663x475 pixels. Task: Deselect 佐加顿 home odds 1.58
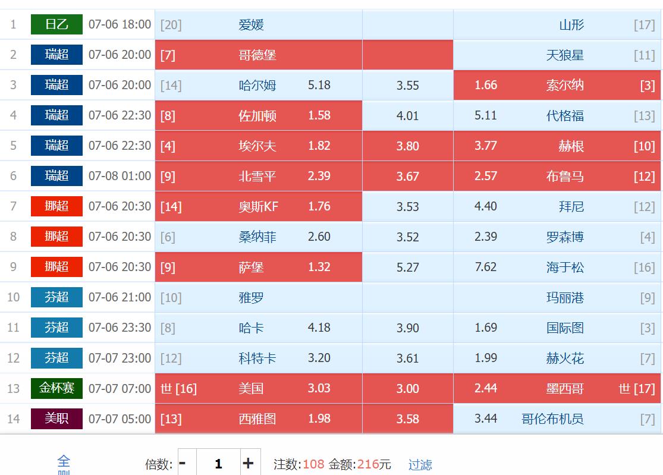coord(258,115)
